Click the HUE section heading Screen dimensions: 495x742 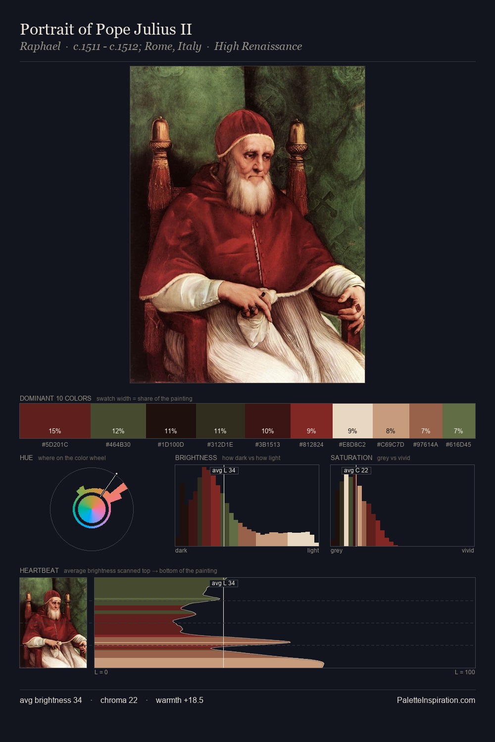coord(26,458)
